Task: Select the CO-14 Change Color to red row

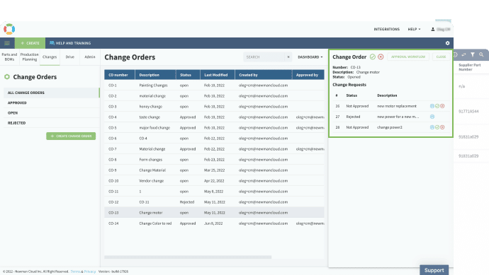Action: click(214, 223)
